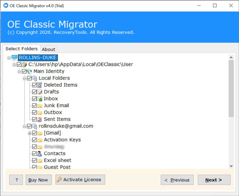The height and width of the screenshot is (196, 239).
Task: Uncheck the Sent Items checkbox
Action: pos(34,119)
